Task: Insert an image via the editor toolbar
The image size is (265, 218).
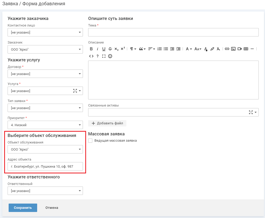Action: (233, 49)
